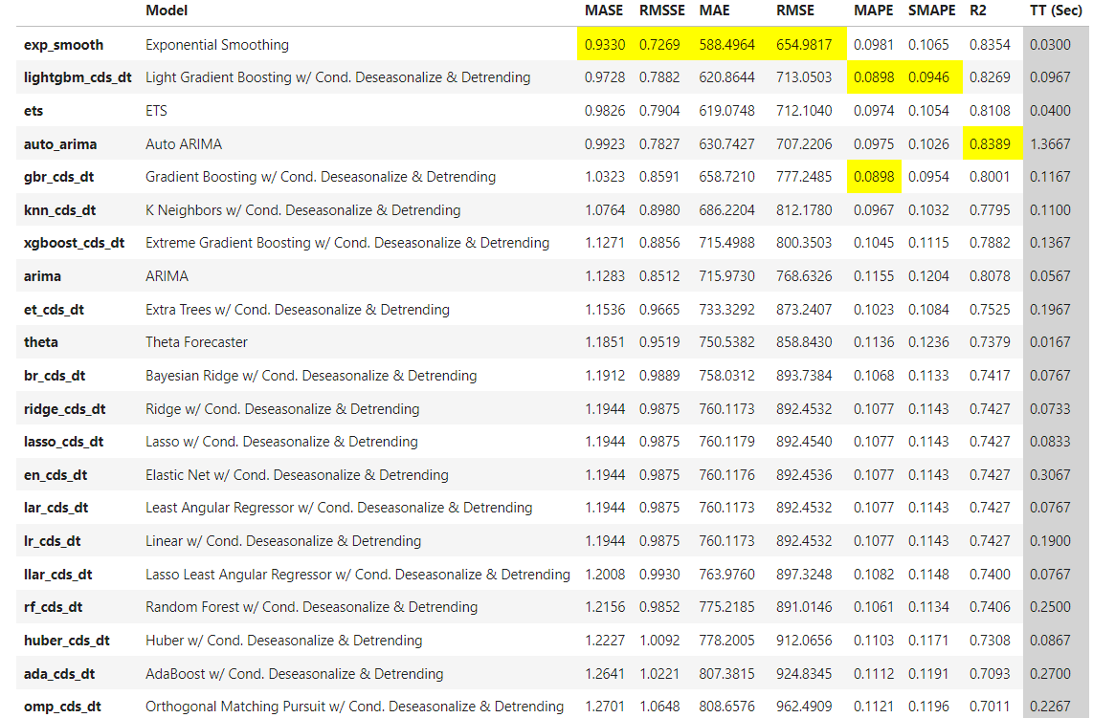
Task: Click highlighted MAPE 0.0898 in lightgbm_cds_dt row
Action: click(874, 77)
